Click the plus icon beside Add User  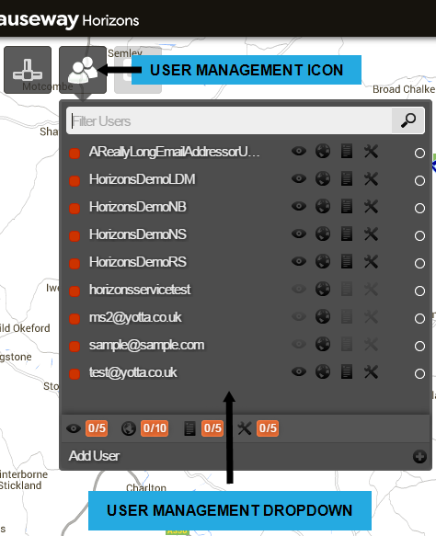(x=419, y=456)
